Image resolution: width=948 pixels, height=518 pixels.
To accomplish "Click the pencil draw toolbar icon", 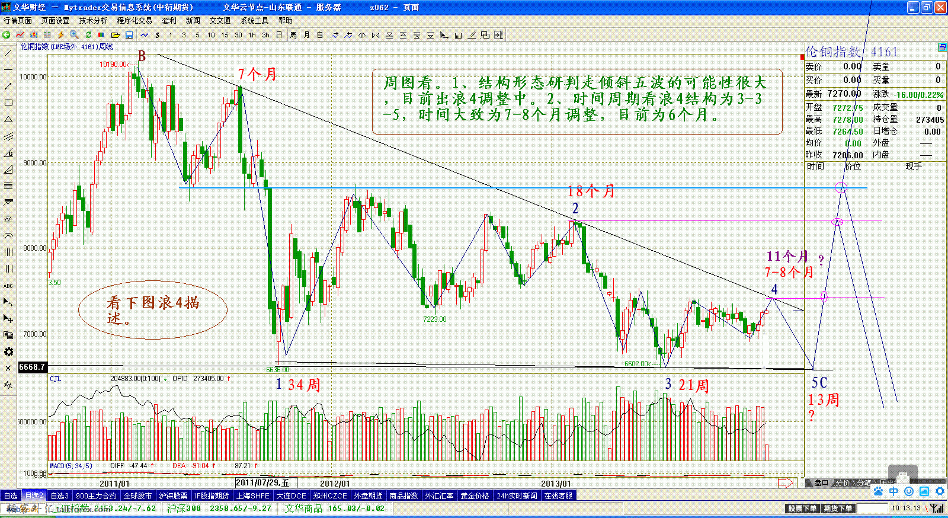I will click(472, 35).
